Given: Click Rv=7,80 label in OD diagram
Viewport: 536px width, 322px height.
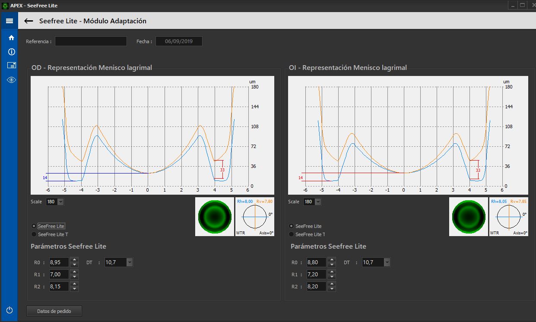Looking at the screenshot, I should (265, 201).
